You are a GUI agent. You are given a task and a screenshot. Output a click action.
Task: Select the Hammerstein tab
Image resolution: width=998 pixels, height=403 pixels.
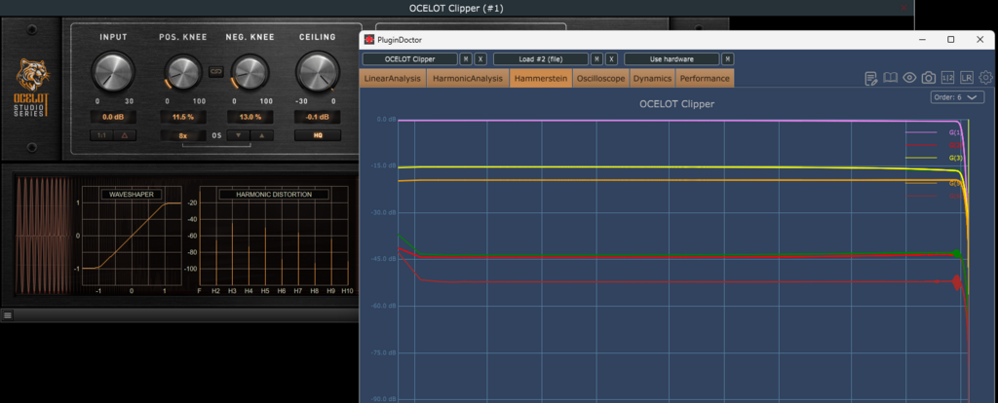(541, 78)
